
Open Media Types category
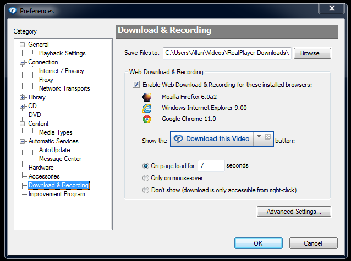(56, 132)
